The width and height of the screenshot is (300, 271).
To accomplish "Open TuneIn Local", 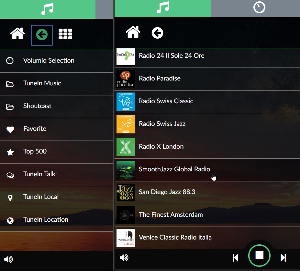I will pyautogui.click(x=56, y=198).
